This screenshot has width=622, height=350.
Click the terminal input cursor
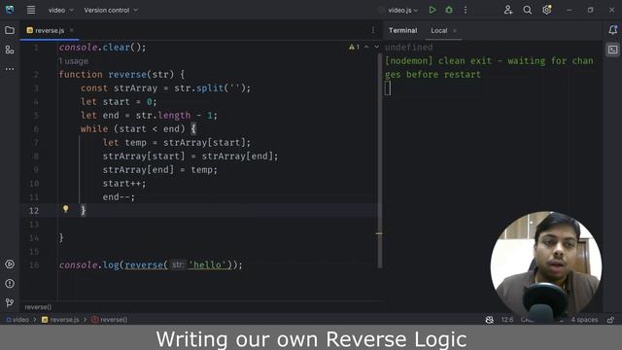point(388,88)
